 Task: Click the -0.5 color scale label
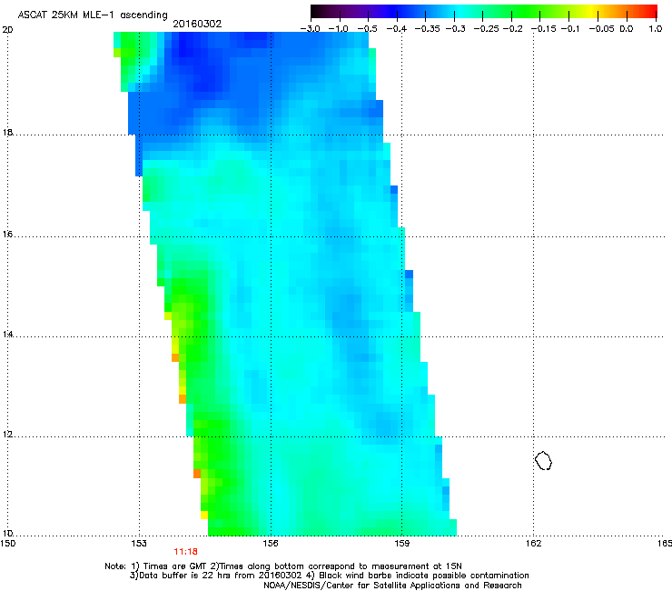point(367,29)
